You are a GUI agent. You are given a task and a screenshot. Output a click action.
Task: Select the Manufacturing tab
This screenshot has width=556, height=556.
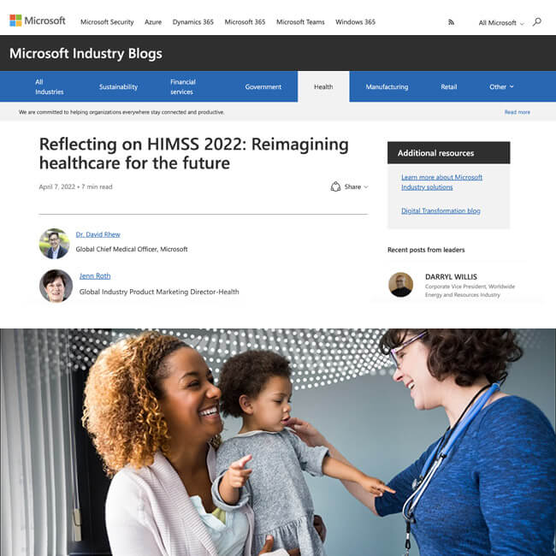[x=387, y=86]
